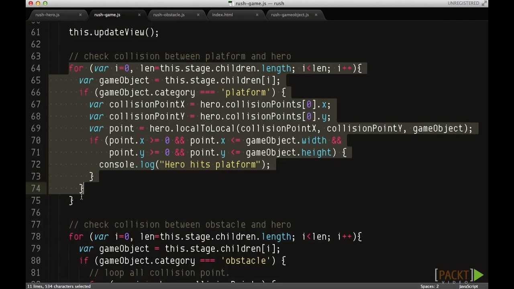Click 'collisionPointY' declaration on line 68
This screenshot has width=514, height=289.
pos(147,116)
